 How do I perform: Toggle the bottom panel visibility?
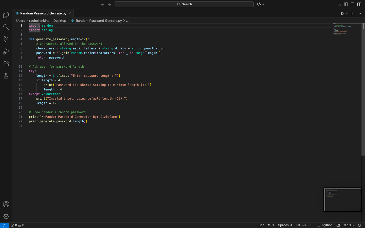(353, 4)
